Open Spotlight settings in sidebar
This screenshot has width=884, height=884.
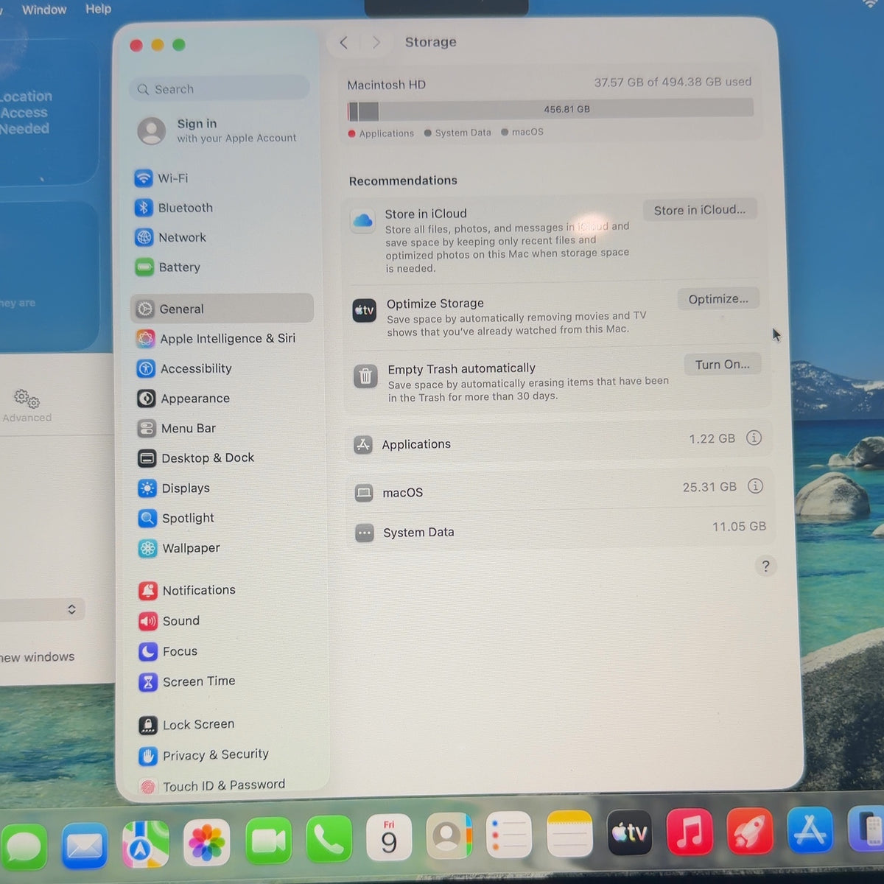tap(223, 518)
